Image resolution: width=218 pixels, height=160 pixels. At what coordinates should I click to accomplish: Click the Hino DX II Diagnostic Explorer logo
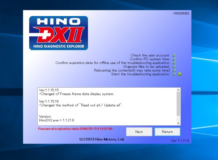tap(58, 33)
